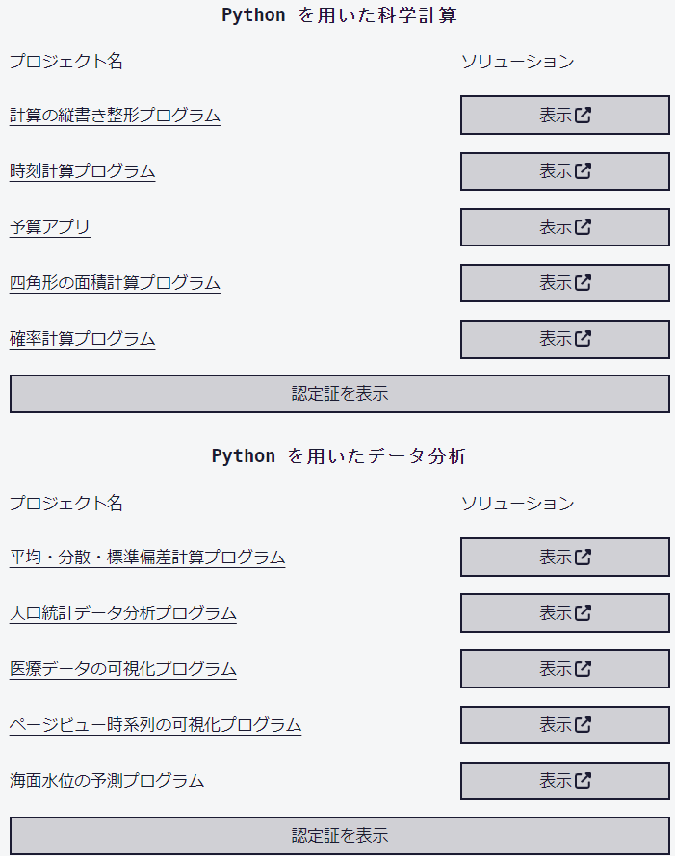Open 医療データの可視化プログラム link

123,669
